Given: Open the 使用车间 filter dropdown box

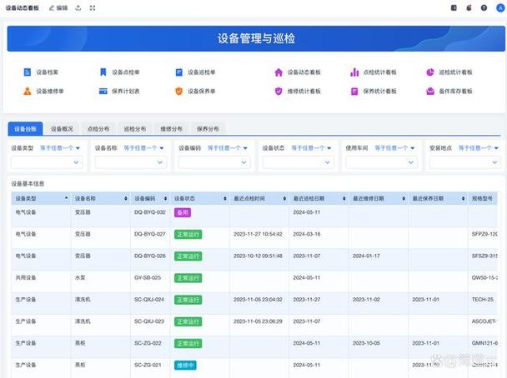Looking at the screenshot, I should [382, 162].
